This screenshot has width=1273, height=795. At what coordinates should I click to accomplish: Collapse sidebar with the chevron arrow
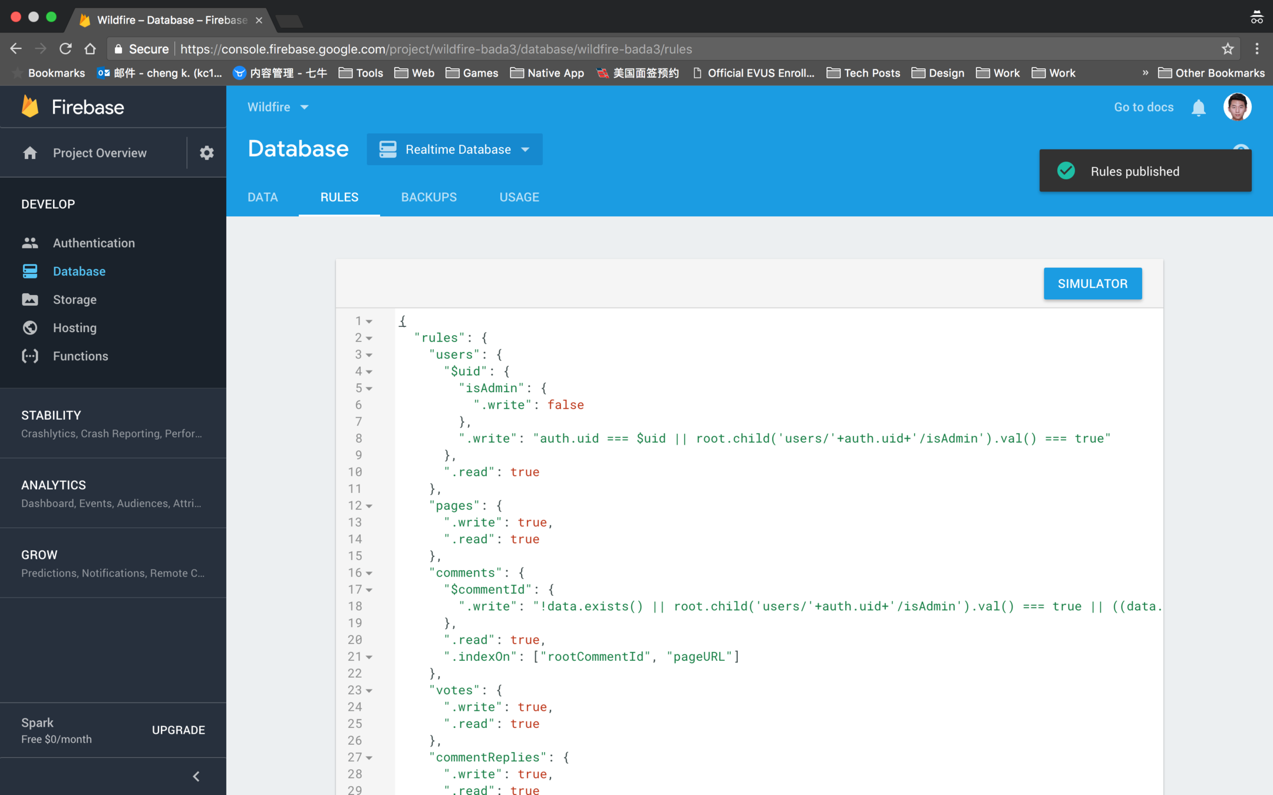(196, 776)
